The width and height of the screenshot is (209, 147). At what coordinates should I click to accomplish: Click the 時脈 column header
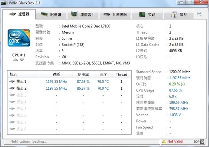tap(56, 74)
